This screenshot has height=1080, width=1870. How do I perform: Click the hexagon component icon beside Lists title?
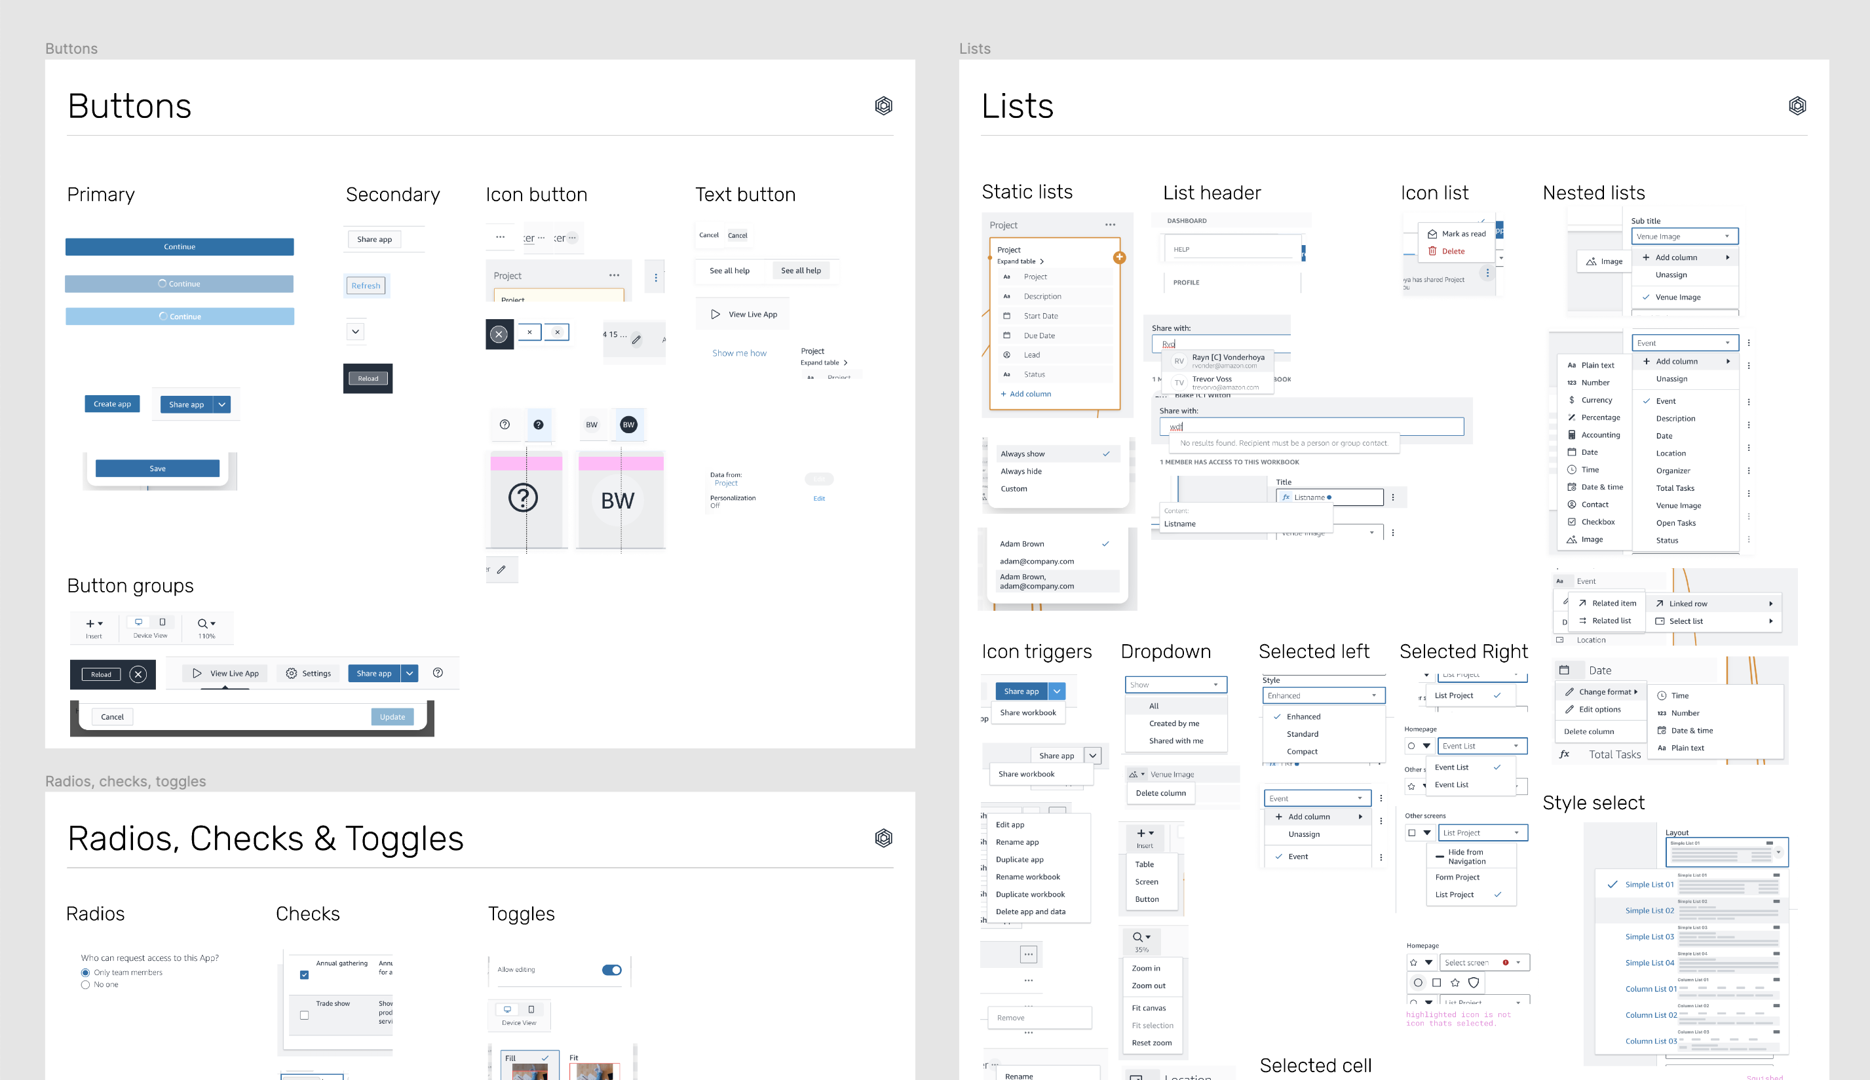tap(1797, 106)
